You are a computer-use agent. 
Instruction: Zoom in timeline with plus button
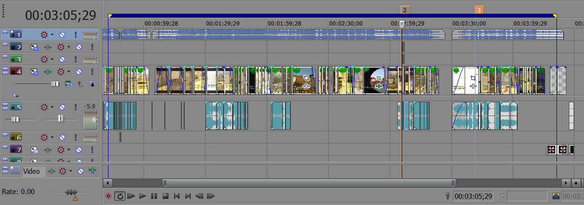(x=576, y=183)
